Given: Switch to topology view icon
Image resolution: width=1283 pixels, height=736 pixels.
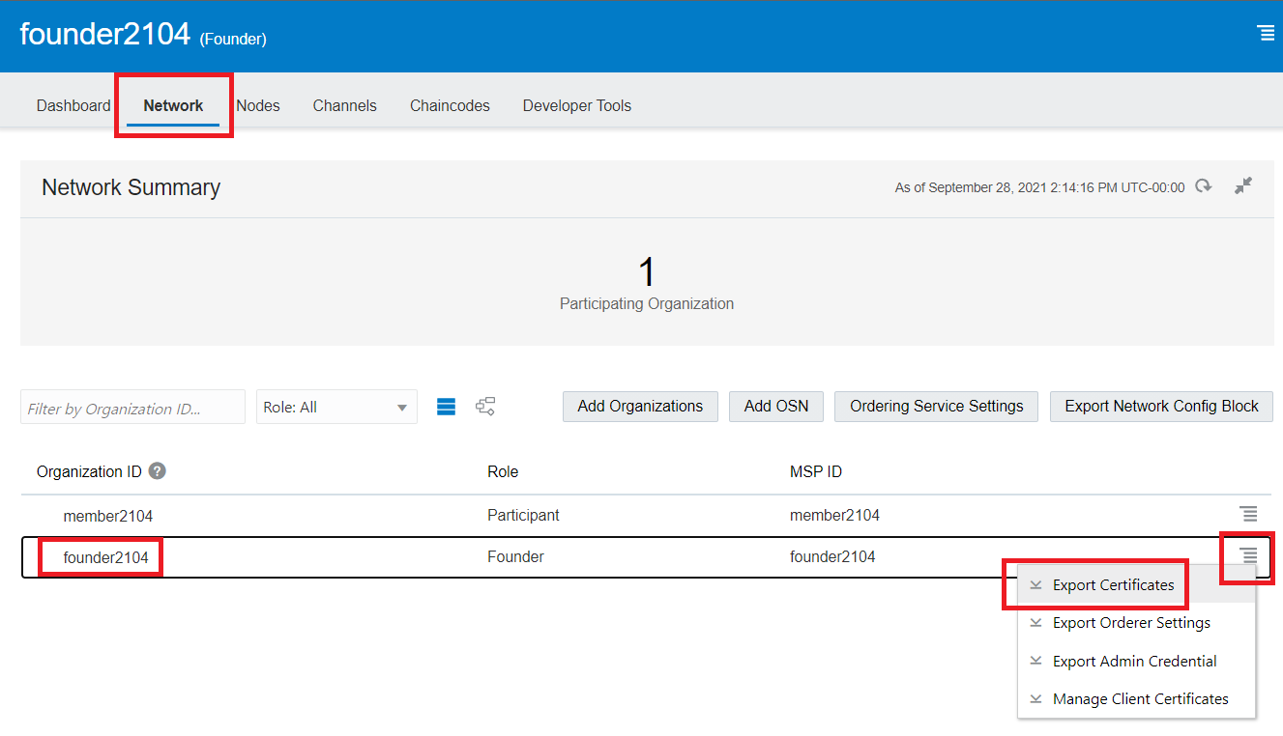Looking at the screenshot, I should pos(485,407).
